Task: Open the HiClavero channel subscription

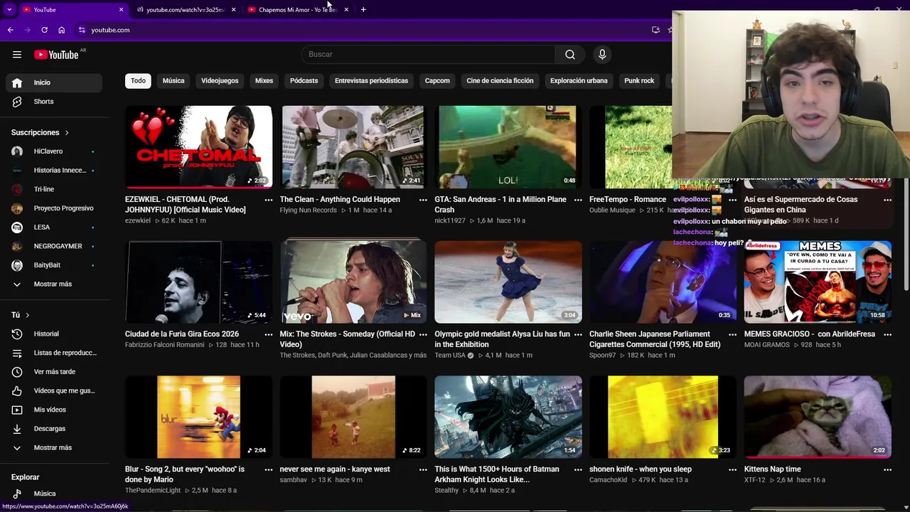Action: click(x=54, y=151)
